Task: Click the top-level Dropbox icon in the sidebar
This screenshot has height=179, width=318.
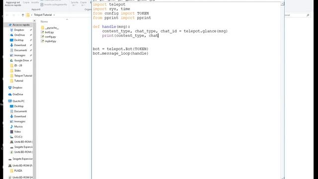Action: 10,88
